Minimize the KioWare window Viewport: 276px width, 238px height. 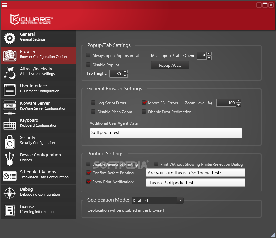(259, 5)
